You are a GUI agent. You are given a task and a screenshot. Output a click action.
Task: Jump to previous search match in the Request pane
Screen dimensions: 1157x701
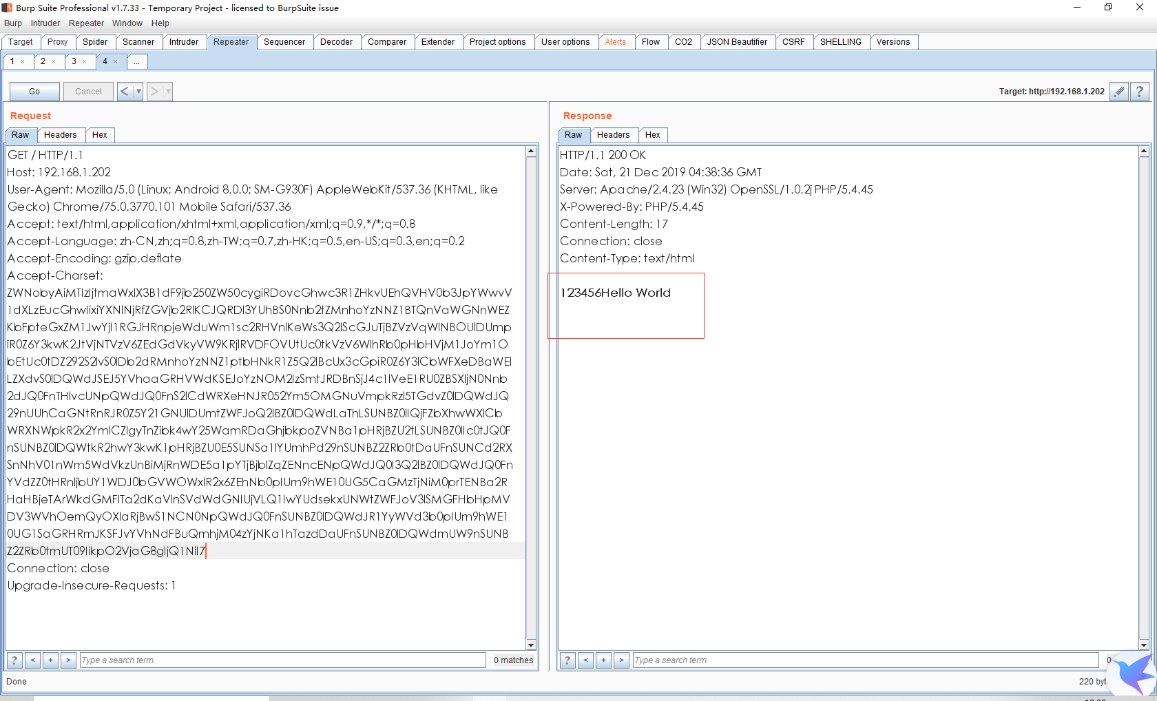(x=32, y=660)
